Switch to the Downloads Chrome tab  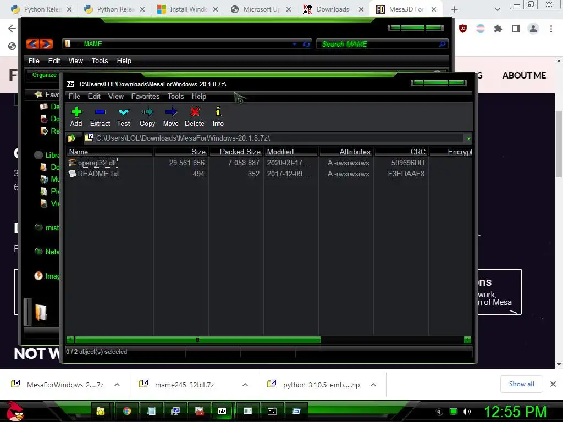click(x=333, y=9)
